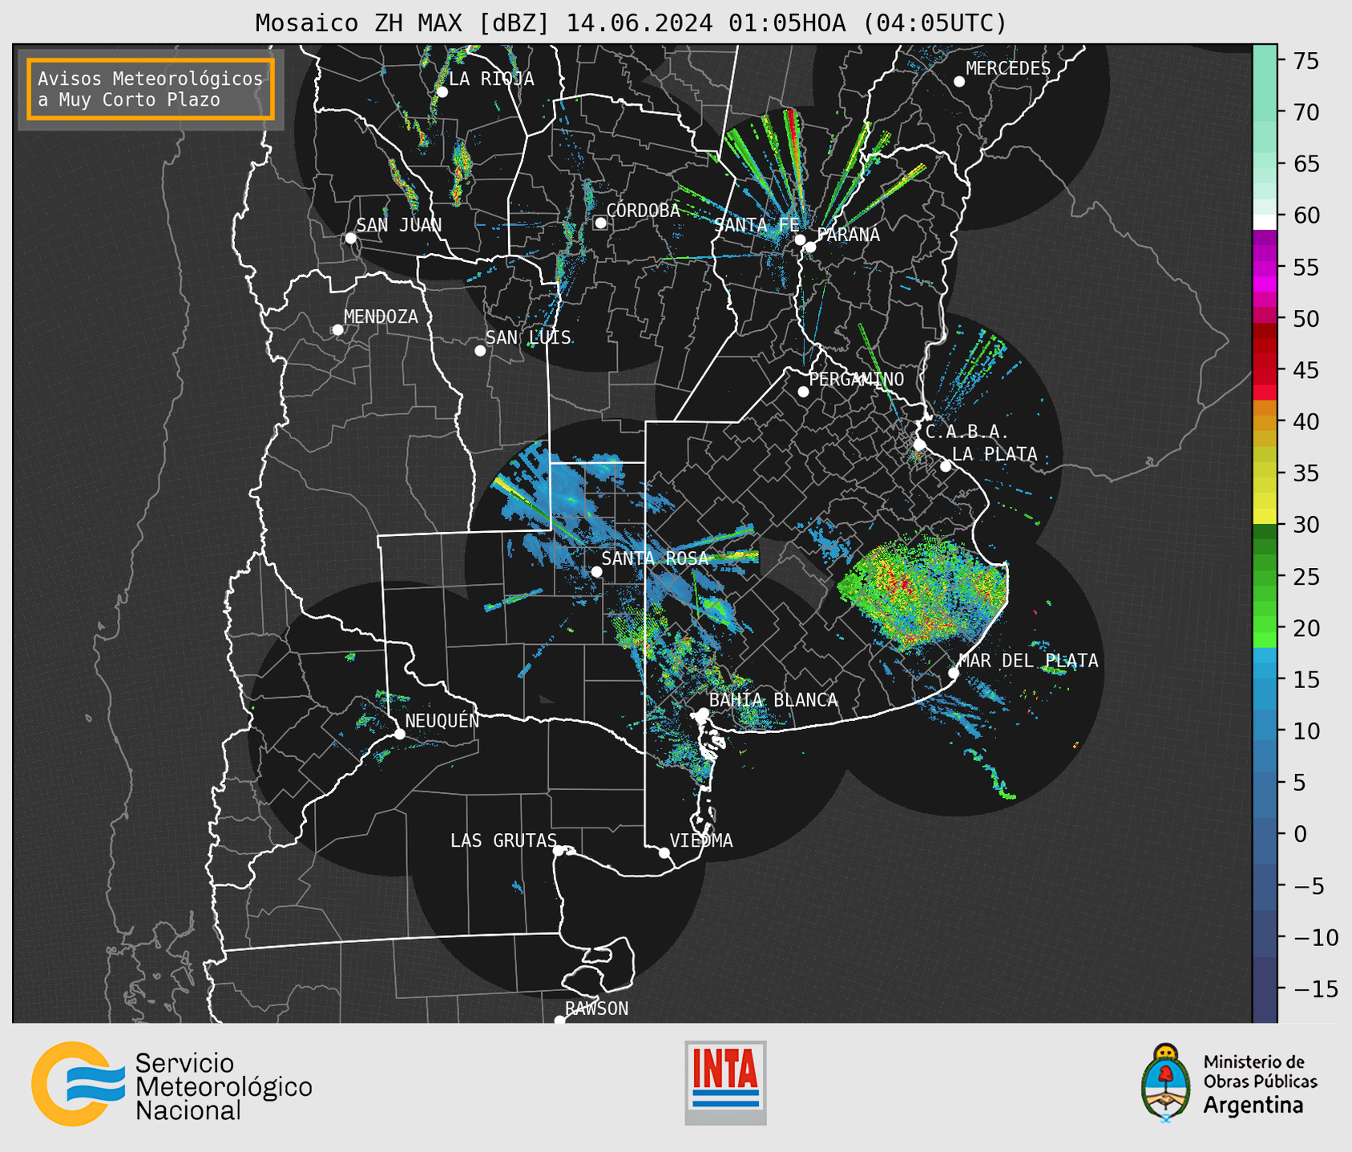
Task: Click the blue 10 dBZ band on color scale
Action: [x=1265, y=731]
